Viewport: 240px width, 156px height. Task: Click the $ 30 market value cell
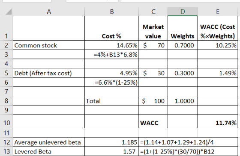tap(153, 73)
